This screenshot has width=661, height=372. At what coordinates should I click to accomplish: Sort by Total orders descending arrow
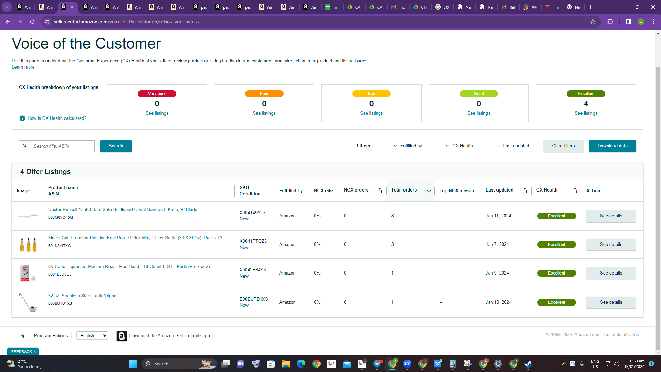(x=429, y=190)
